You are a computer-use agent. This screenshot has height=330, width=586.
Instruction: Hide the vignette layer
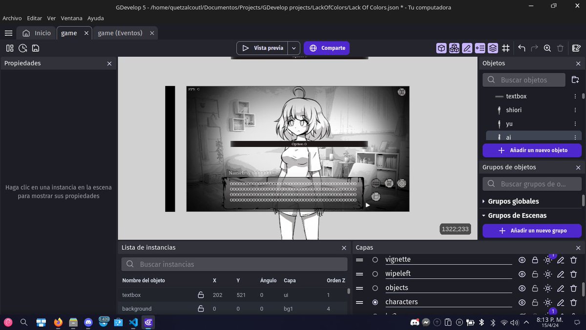522,260
